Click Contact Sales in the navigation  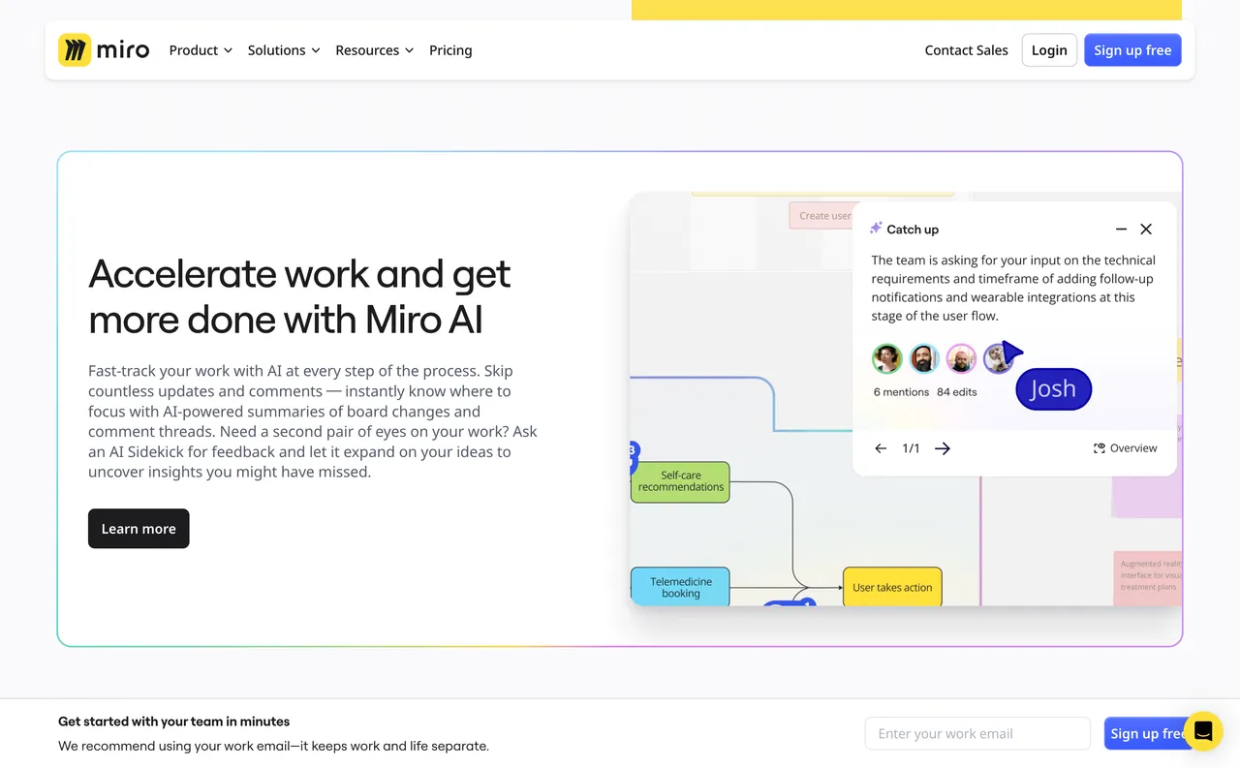point(966,49)
